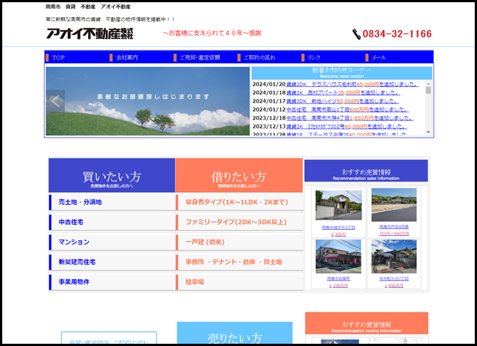
Task: Open the property photo above 1,100万円
Action: pyautogui.click(x=338, y=257)
